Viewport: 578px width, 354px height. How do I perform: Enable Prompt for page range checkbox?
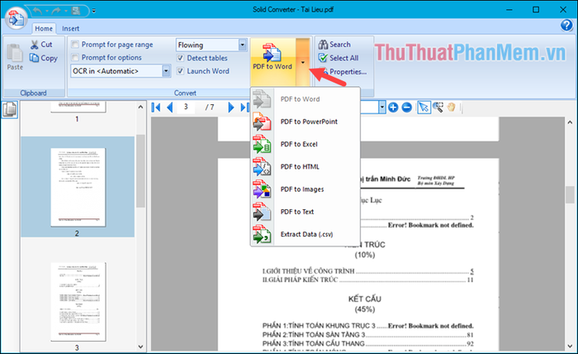[75, 45]
